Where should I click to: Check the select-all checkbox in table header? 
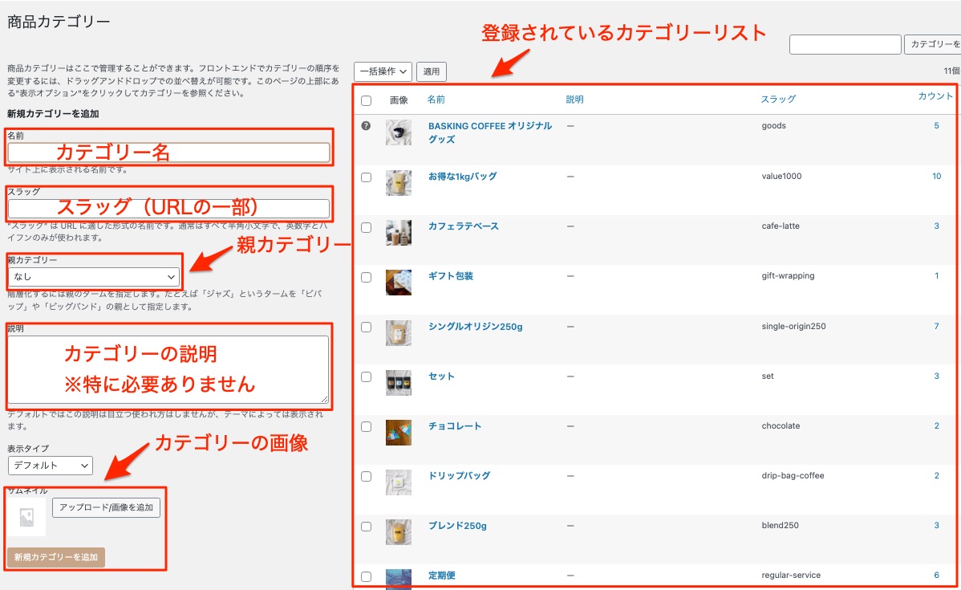point(366,100)
